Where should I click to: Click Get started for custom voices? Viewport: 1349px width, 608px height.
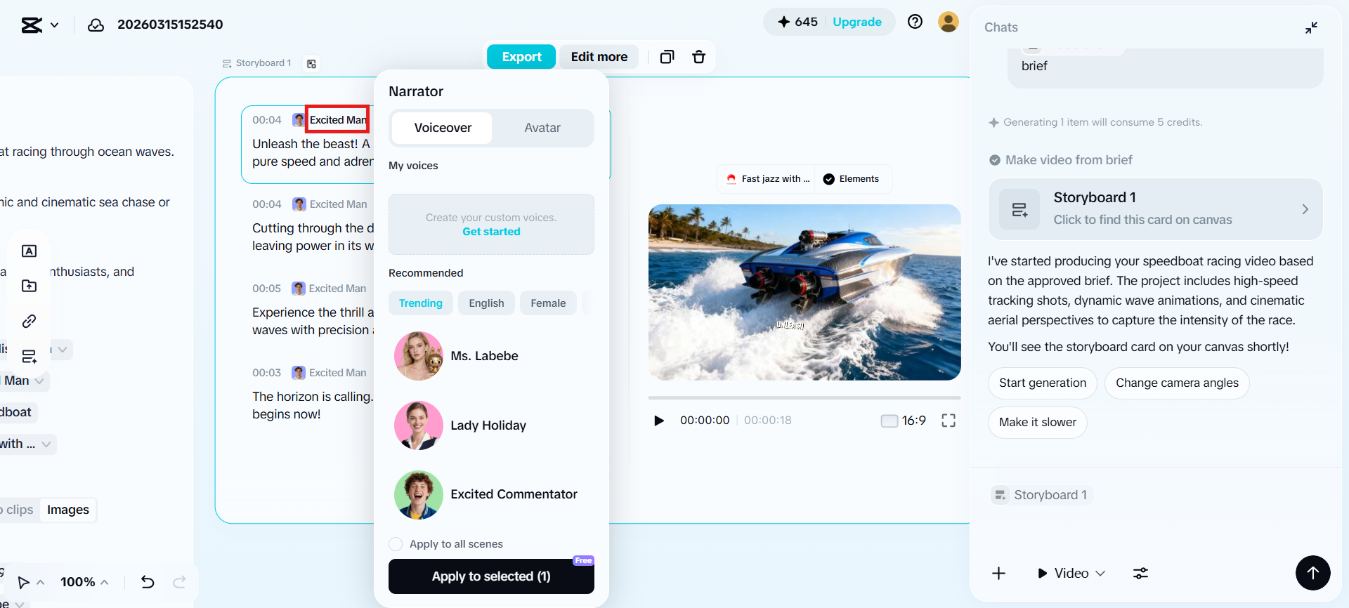pos(491,232)
